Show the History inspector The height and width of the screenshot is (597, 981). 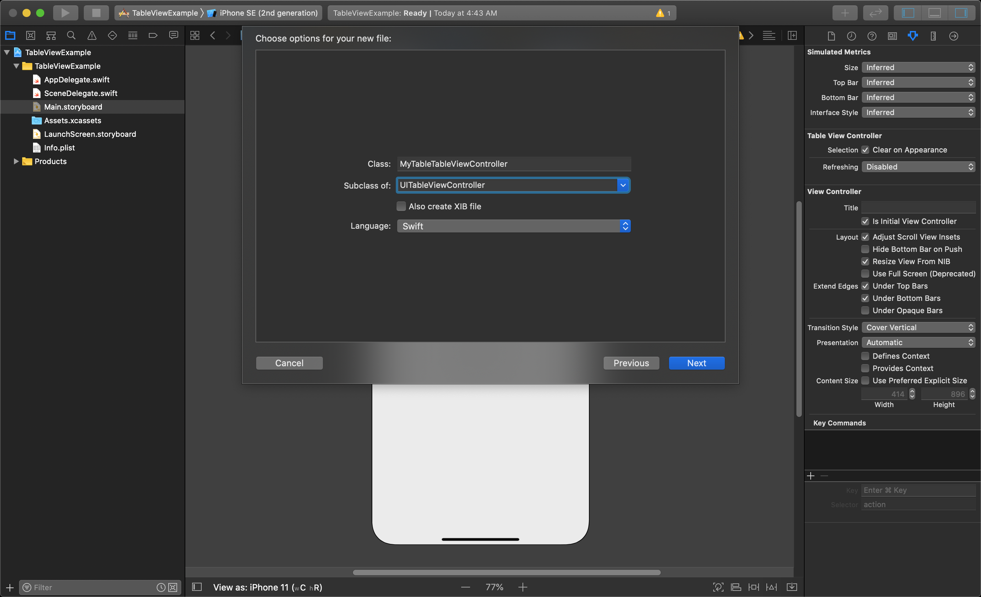(851, 36)
